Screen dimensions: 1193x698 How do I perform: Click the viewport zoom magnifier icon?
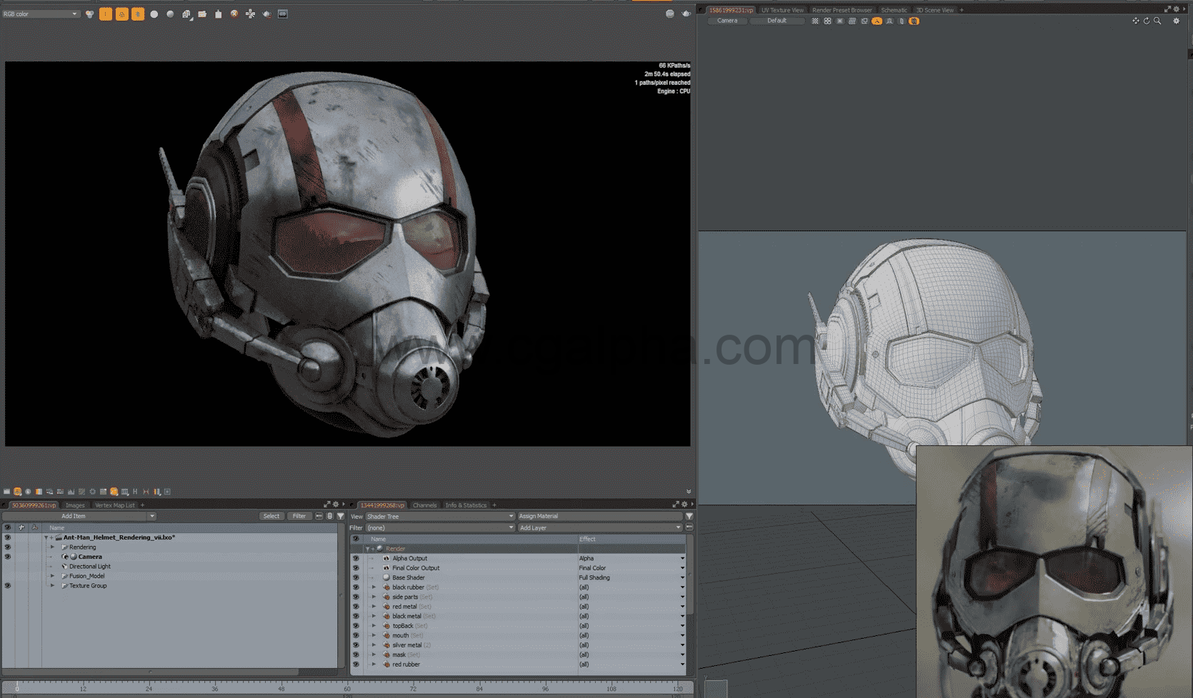pyautogui.click(x=1157, y=21)
